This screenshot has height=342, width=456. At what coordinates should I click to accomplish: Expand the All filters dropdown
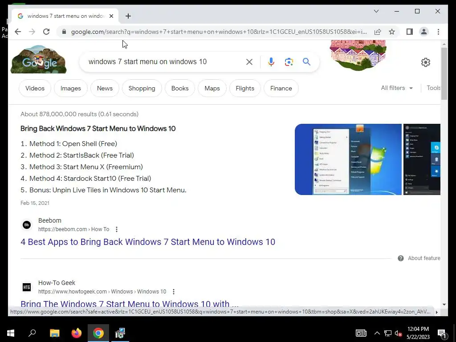coord(397,88)
